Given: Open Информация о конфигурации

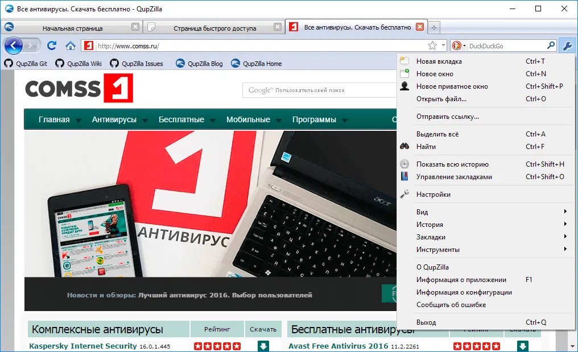Looking at the screenshot, I should tap(486, 292).
